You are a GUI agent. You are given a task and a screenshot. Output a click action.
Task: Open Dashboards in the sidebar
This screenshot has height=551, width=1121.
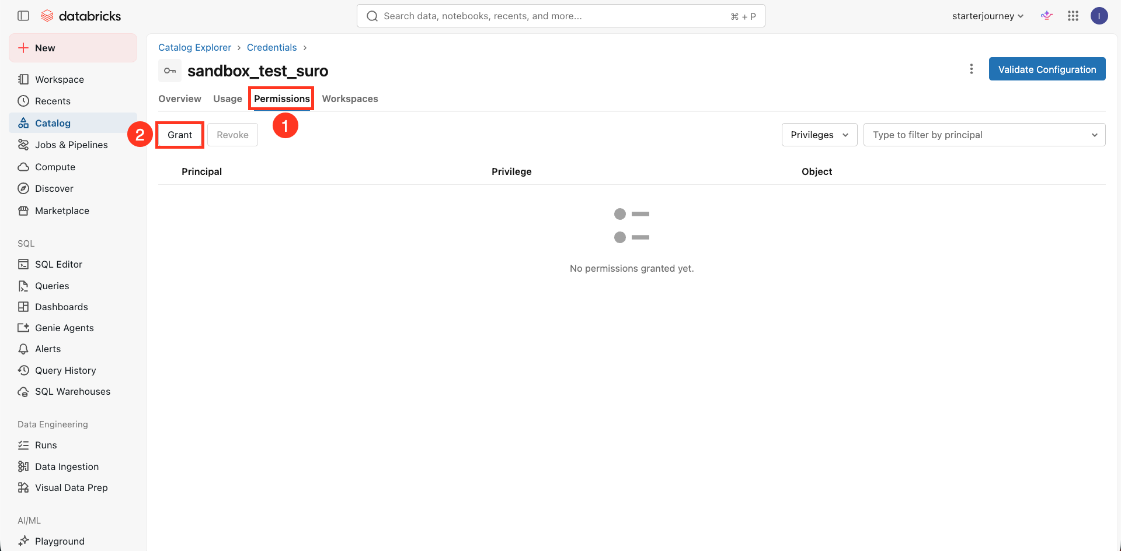point(73,307)
